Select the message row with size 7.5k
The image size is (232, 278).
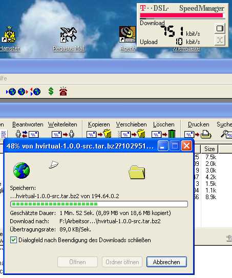tap(210, 157)
